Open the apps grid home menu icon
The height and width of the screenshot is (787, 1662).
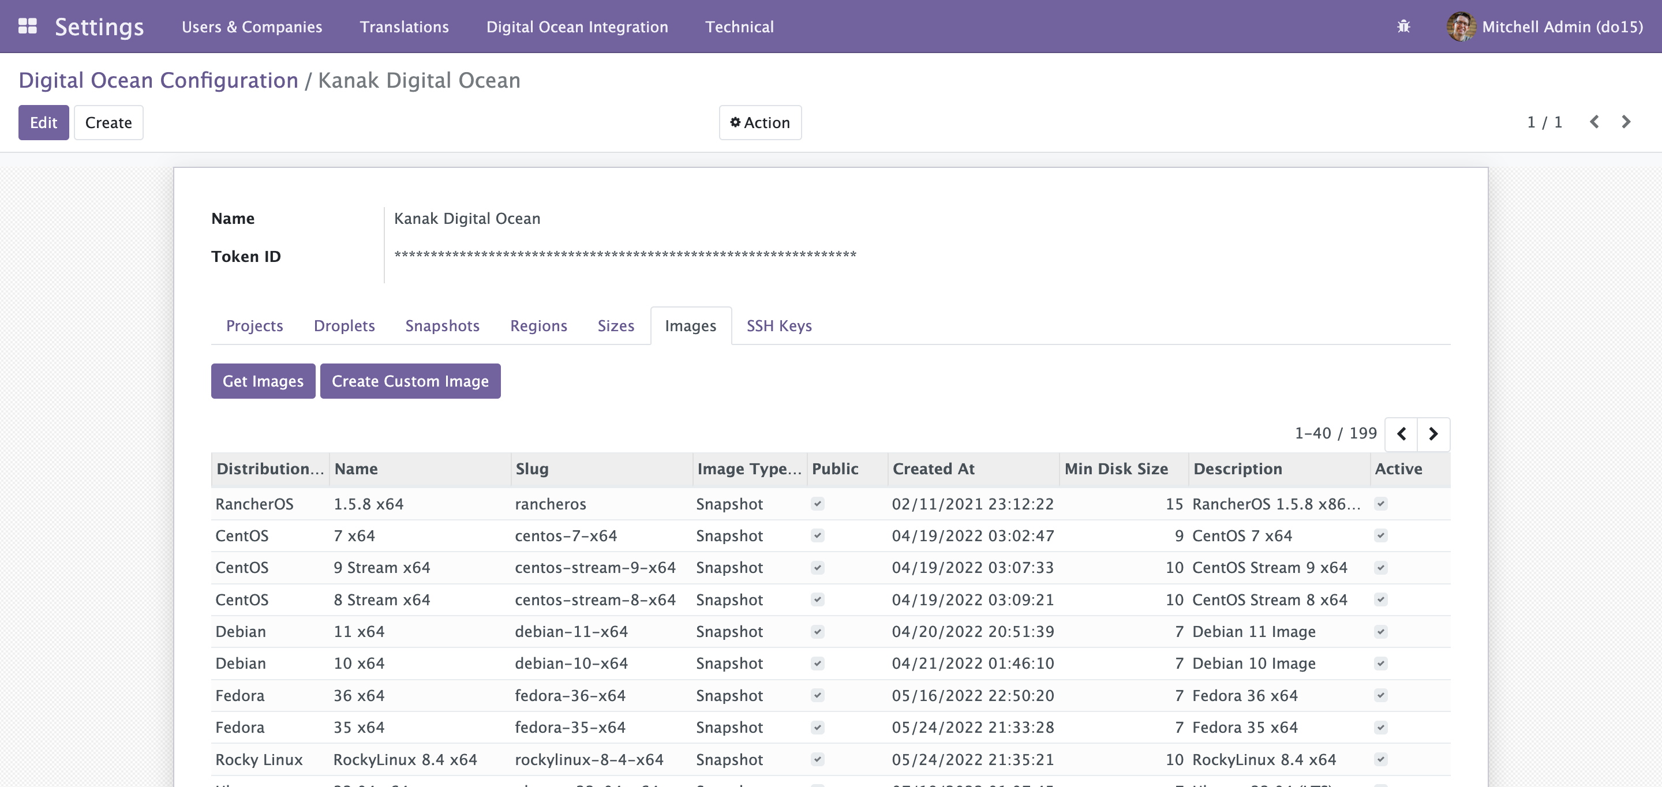tap(27, 27)
